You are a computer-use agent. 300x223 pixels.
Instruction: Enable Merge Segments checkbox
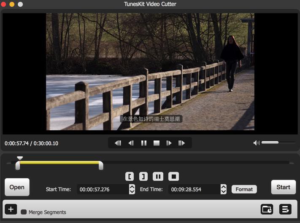24,212
